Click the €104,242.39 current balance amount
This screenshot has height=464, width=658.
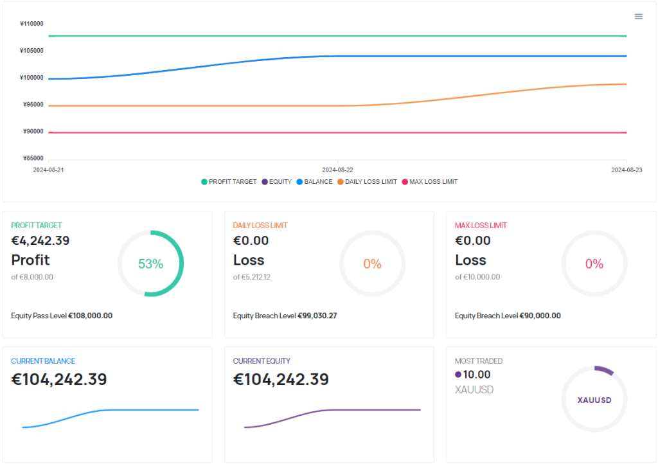click(x=59, y=379)
